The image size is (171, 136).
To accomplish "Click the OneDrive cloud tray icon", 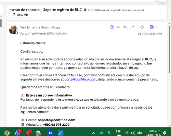I will click(101, 133).
